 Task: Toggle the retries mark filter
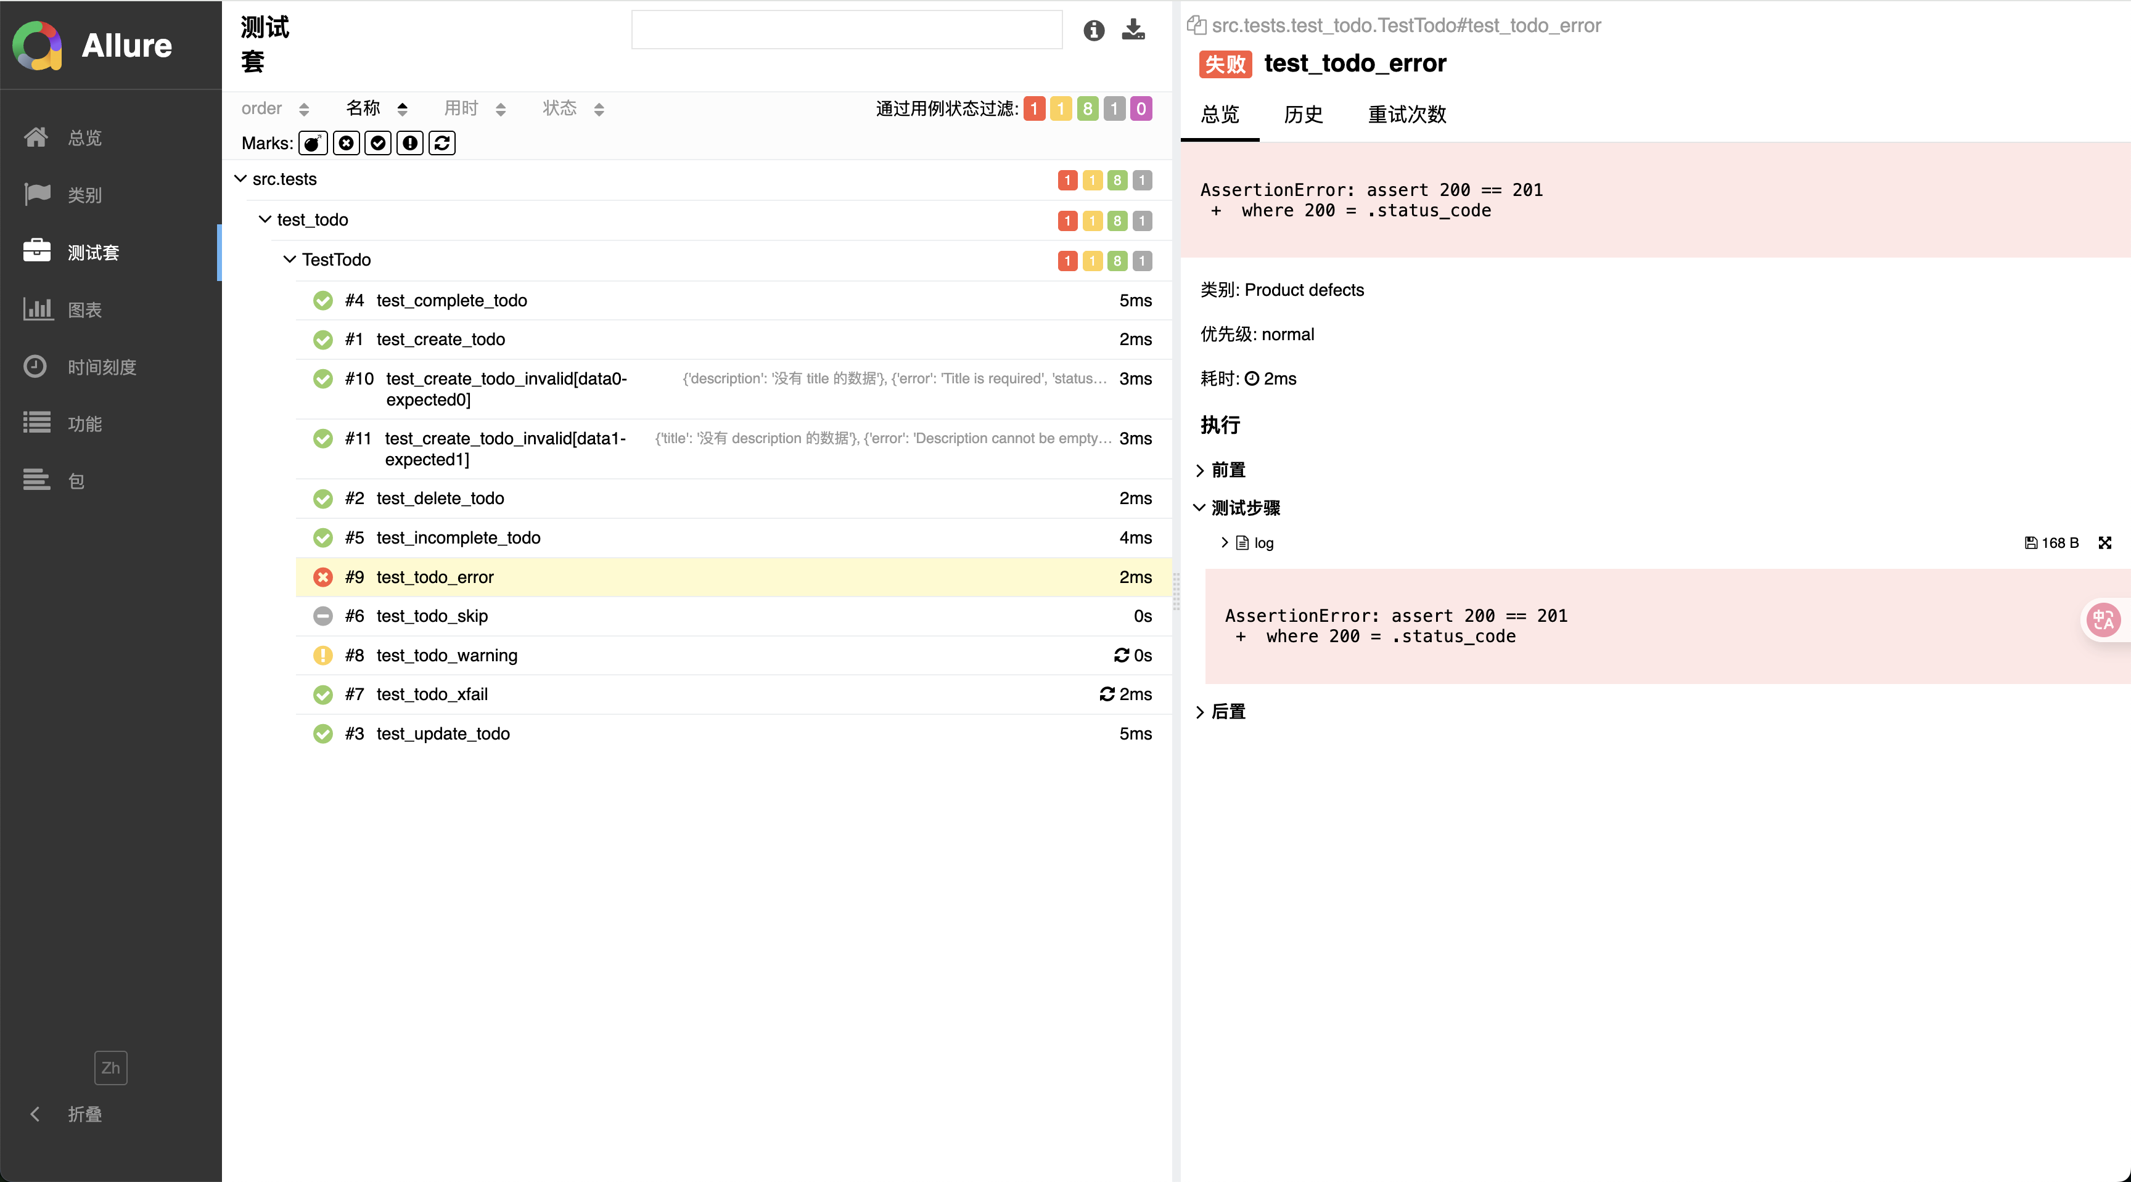[x=441, y=143]
